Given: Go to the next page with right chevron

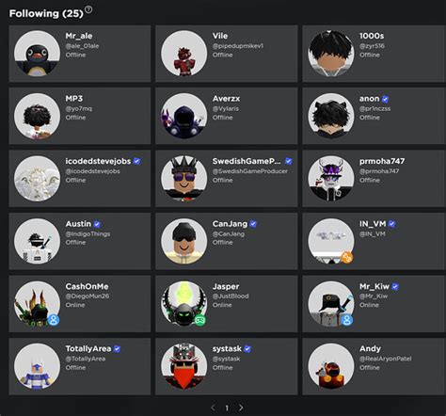Looking at the screenshot, I should pyautogui.click(x=241, y=408).
